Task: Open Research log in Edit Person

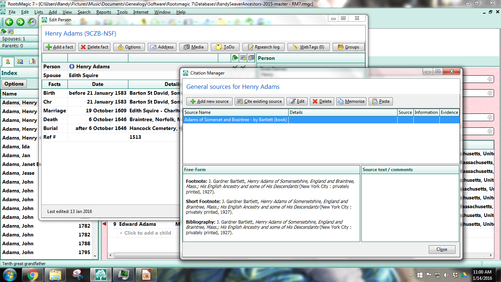Action: click(264, 47)
